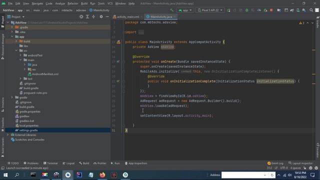320x180 pixels.
Task: Open the VCS menu
Action: click(x=110, y=3)
